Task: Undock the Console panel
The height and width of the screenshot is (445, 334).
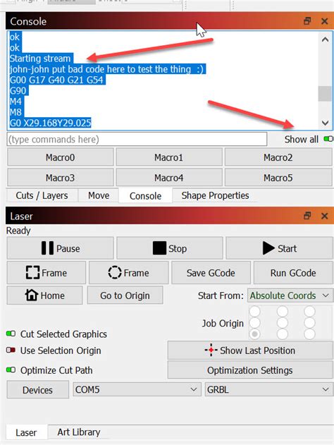Action: (x=307, y=21)
